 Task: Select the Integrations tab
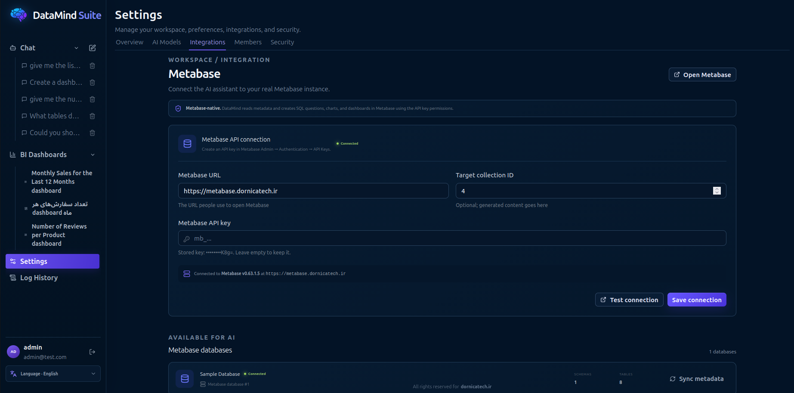point(207,42)
